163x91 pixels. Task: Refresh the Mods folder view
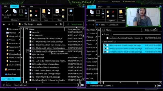click(x=61, y=24)
